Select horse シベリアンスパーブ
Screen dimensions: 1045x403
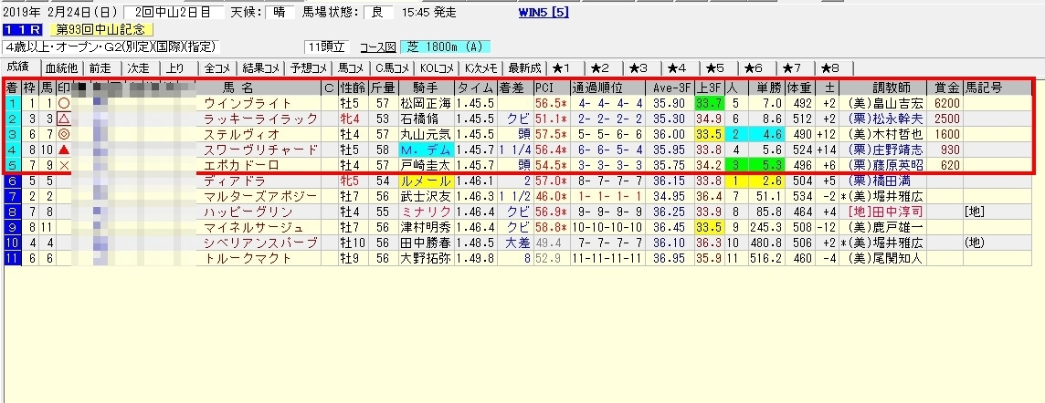261,242
